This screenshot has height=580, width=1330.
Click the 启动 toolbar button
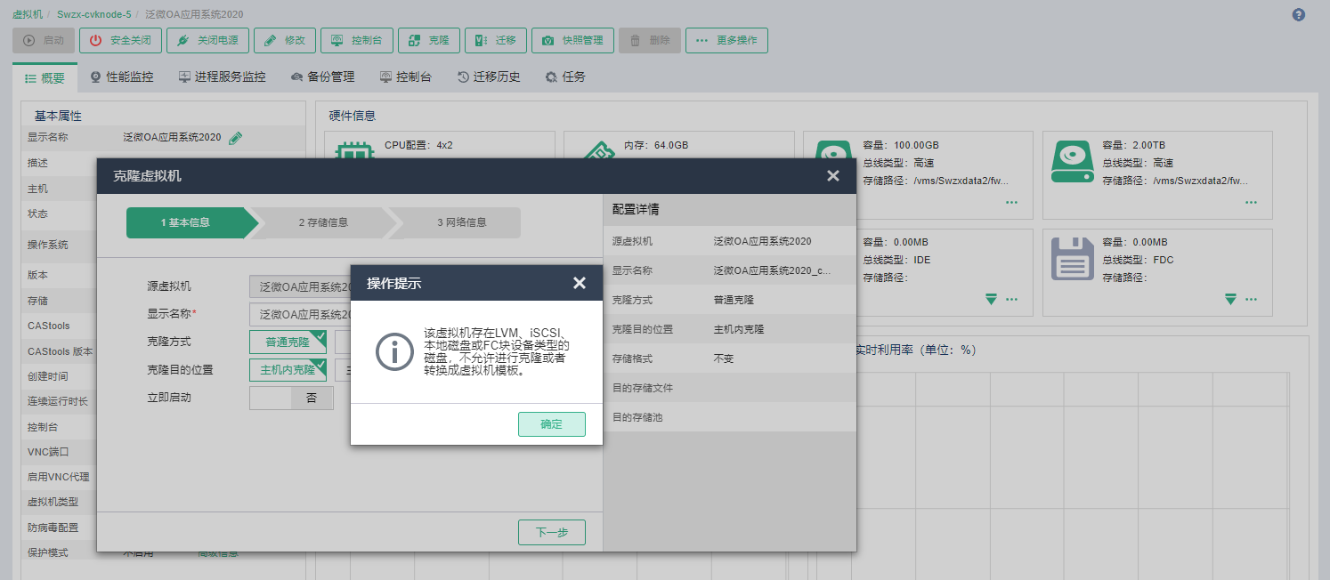tap(44, 40)
